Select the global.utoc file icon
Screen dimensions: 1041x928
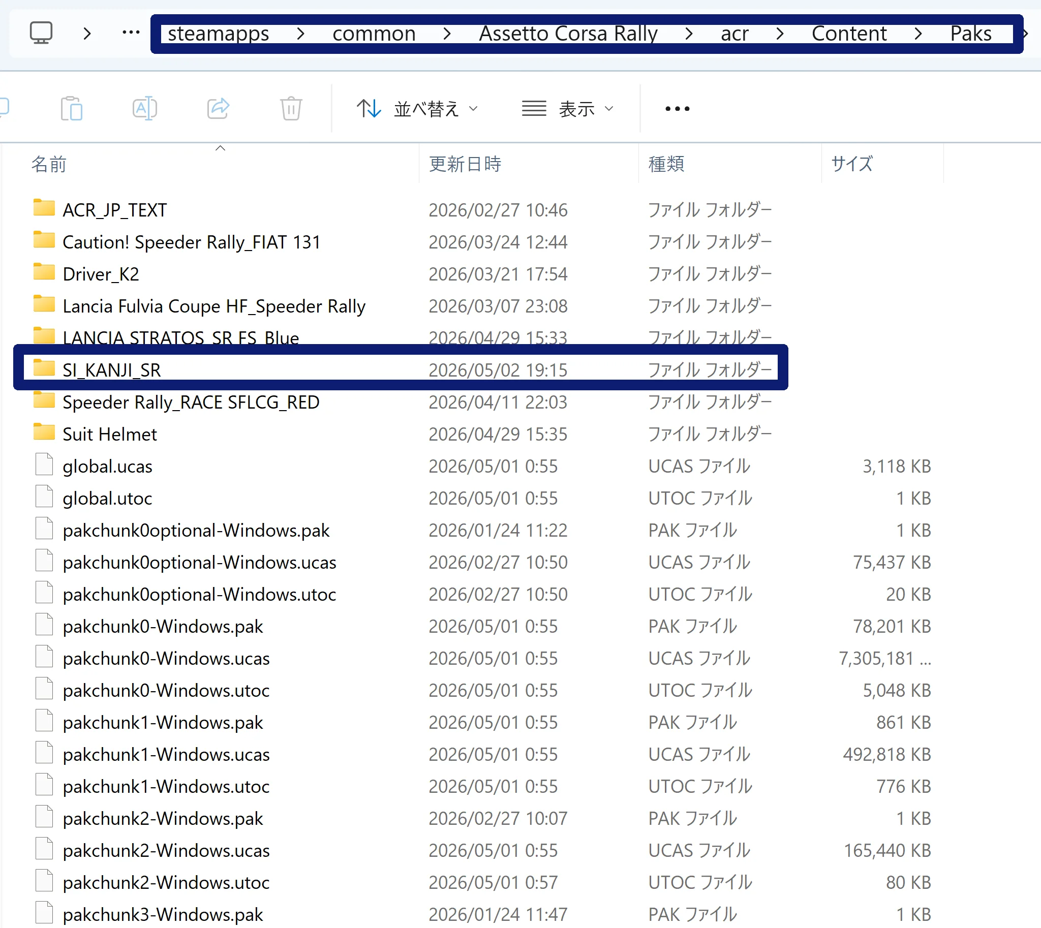(44, 497)
